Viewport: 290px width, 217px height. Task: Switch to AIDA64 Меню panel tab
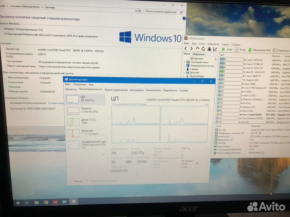(x=187, y=54)
